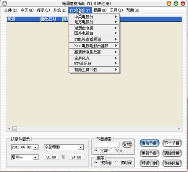Select sort 按频道 radio button
Viewport: 188px width, 172px height.
[x=96, y=162]
